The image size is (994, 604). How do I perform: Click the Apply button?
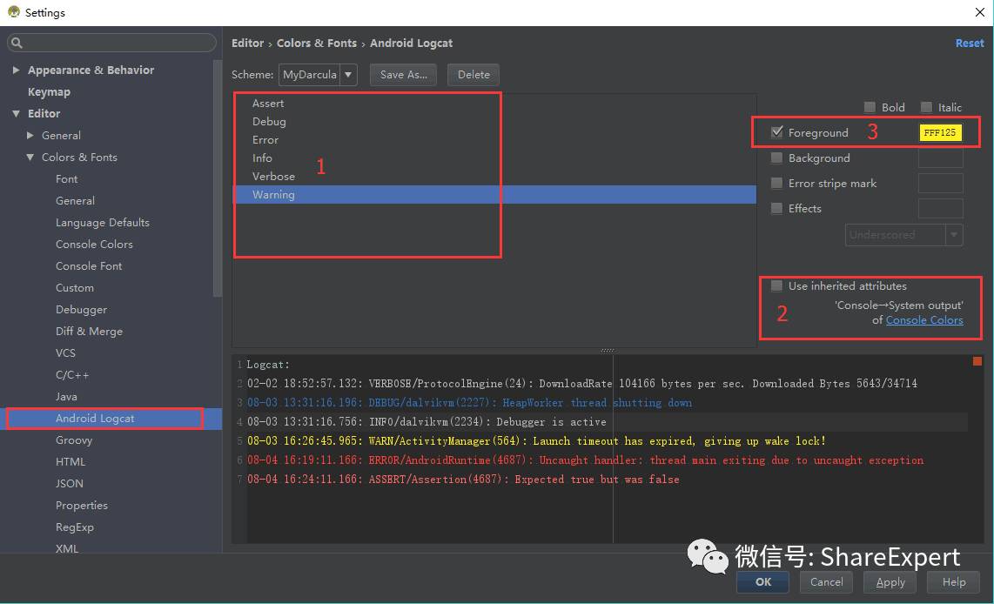pyautogui.click(x=890, y=582)
